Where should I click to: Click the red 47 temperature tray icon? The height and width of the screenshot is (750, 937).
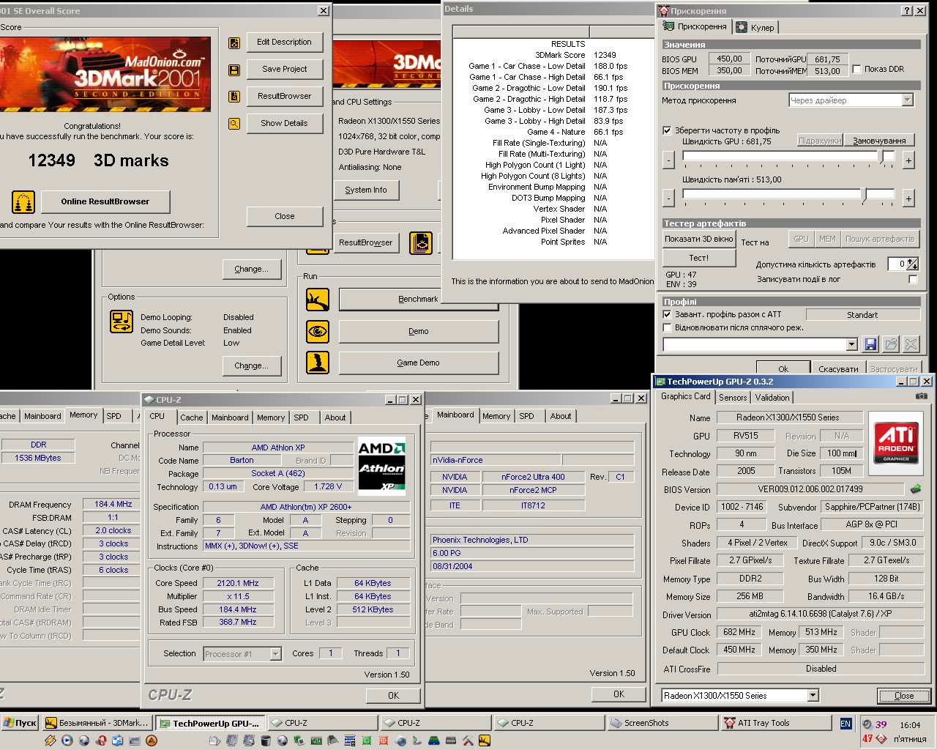click(x=867, y=739)
